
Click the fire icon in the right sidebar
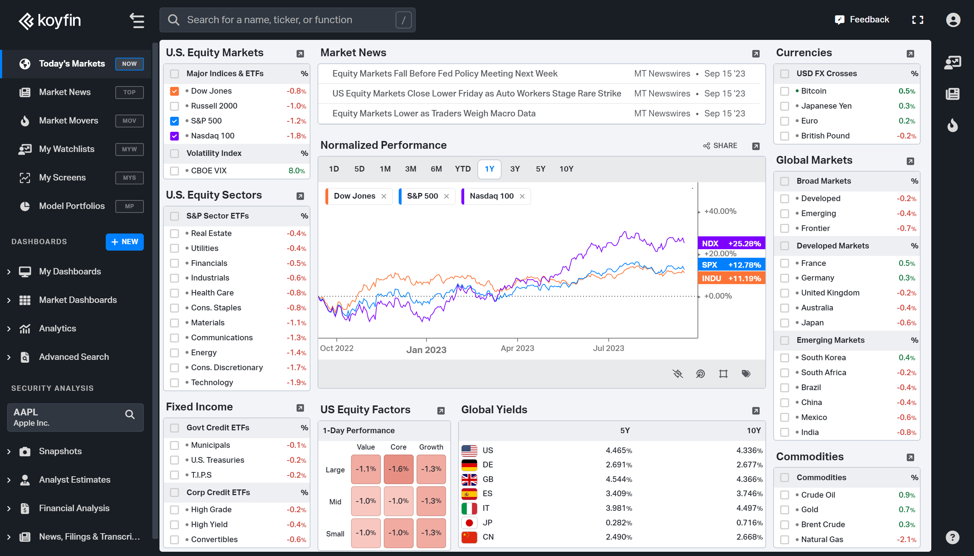tap(953, 126)
